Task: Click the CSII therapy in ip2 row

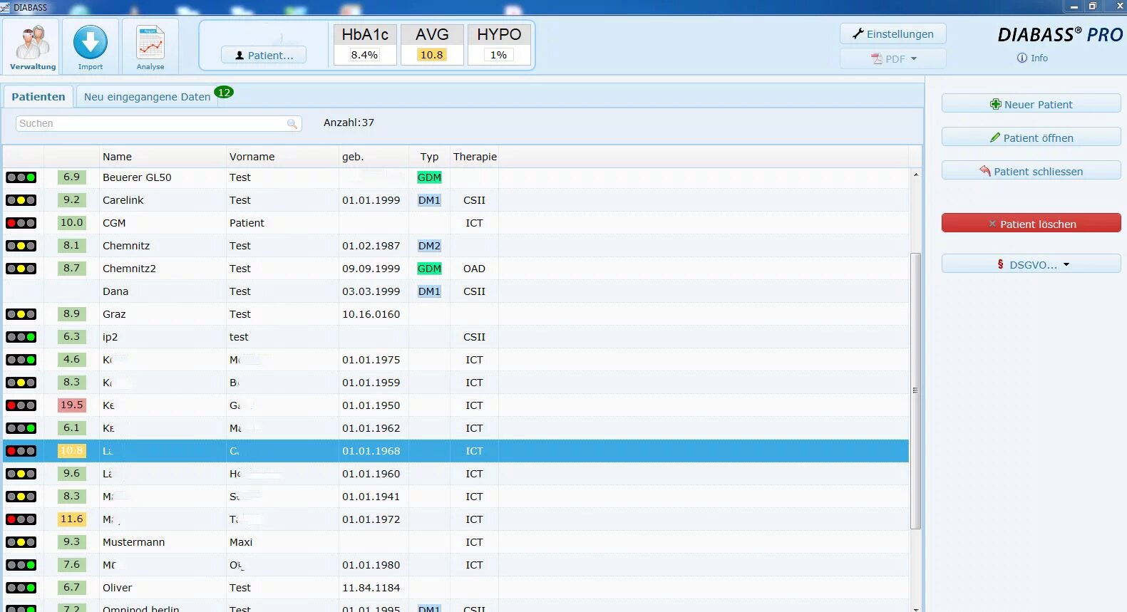Action: pyautogui.click(x=474, y=337)
